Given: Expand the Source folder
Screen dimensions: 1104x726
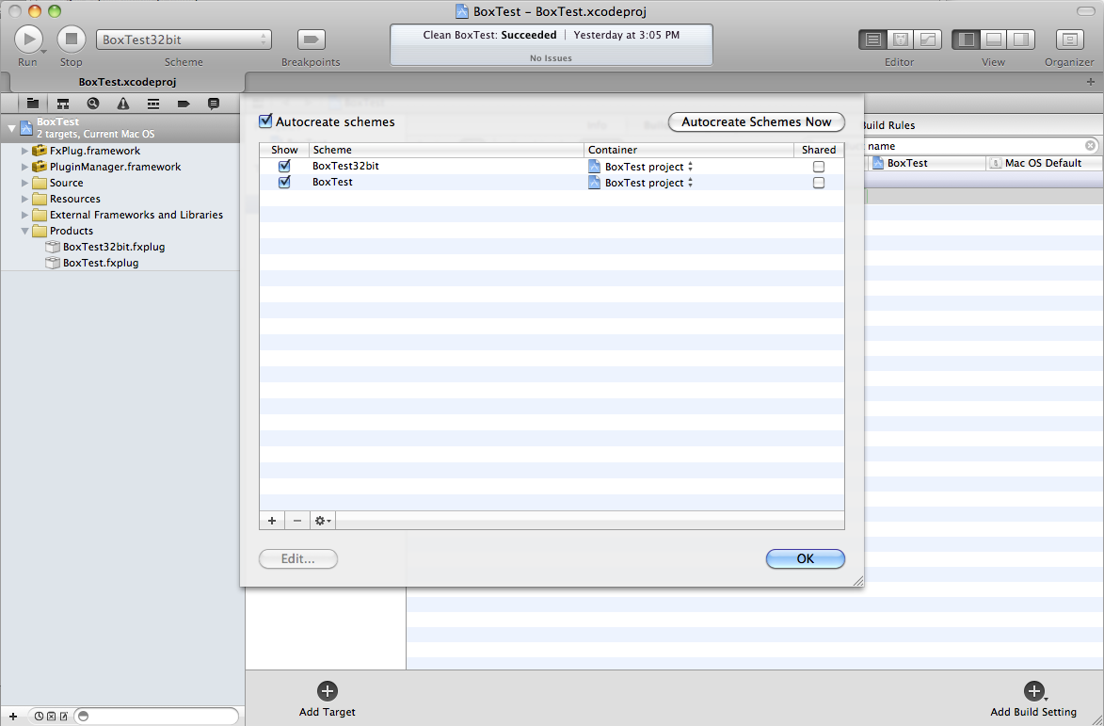Looking at the screenshot, I should pos(25,183).
